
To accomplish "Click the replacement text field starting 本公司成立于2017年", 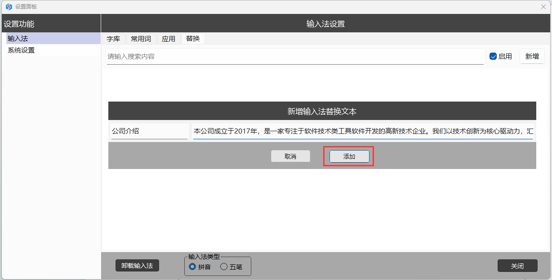I will point(363,131).
